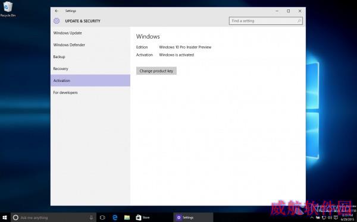Show hidden system tray icons
This screenshot has height=222, width=357.
tap(312, 218)
